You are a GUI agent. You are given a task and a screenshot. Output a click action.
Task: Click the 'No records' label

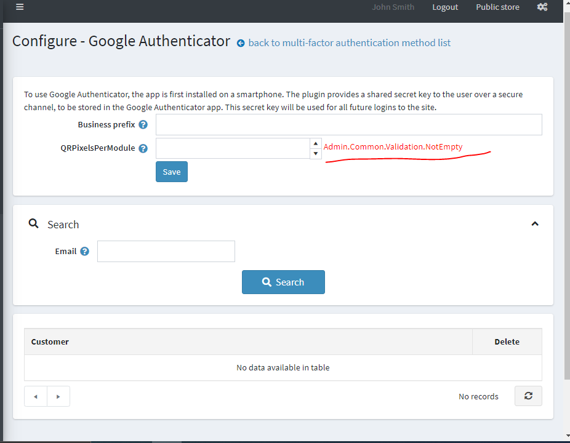coord(478,396)
